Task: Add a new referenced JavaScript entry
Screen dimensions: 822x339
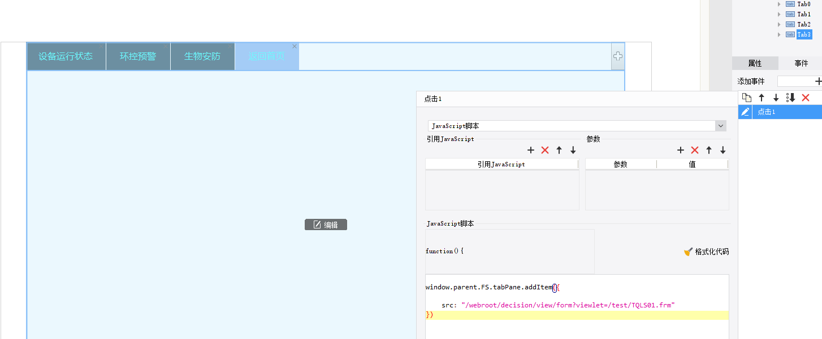Action: [x=531, y=150]
